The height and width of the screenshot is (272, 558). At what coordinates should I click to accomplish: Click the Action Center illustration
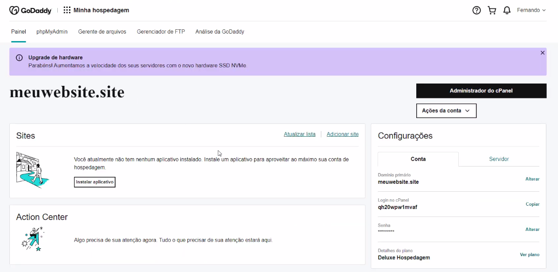coord(32,239)
